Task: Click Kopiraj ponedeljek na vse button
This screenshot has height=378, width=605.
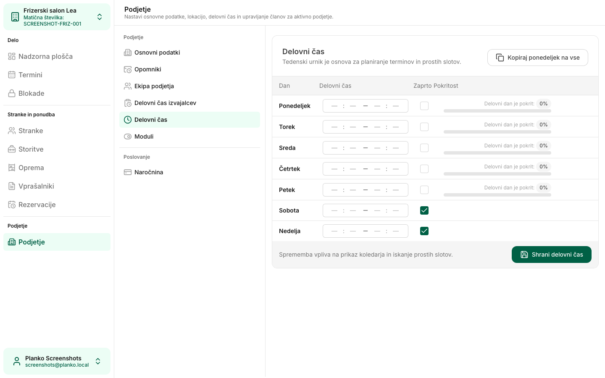Action: click(538, 58)
